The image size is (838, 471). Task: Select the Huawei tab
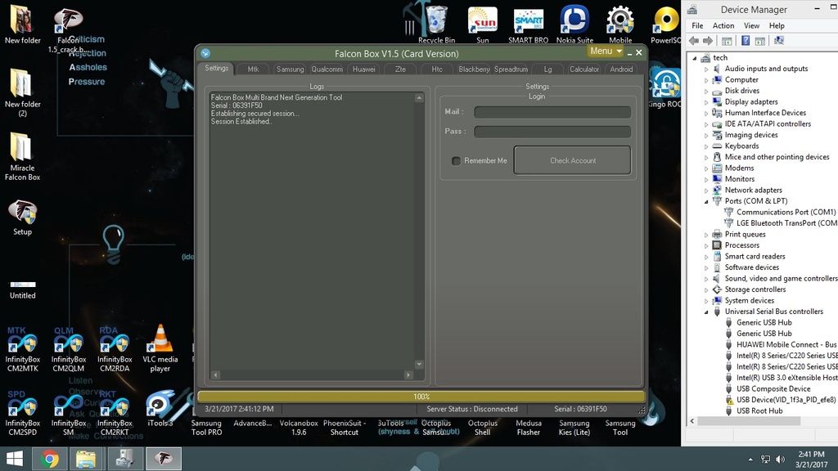(363, 70)
